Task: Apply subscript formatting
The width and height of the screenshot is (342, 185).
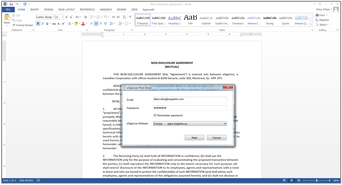Action: tap(59, 24)
